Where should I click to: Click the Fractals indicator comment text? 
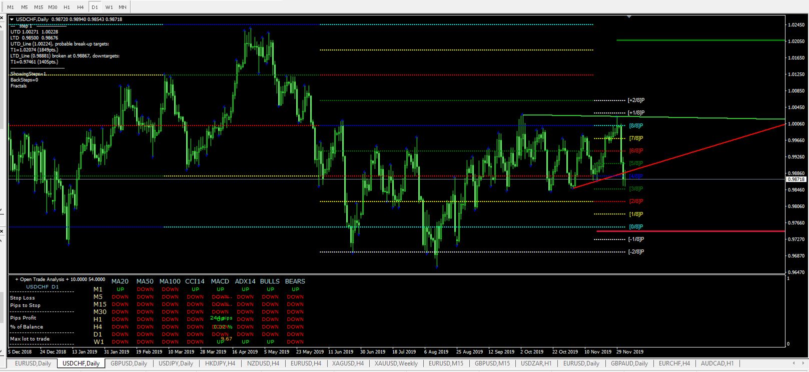pos(19,86)
